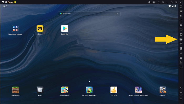Open the gamepad icon in title bar
184x104 pixels.
click(x=149, y=2)
